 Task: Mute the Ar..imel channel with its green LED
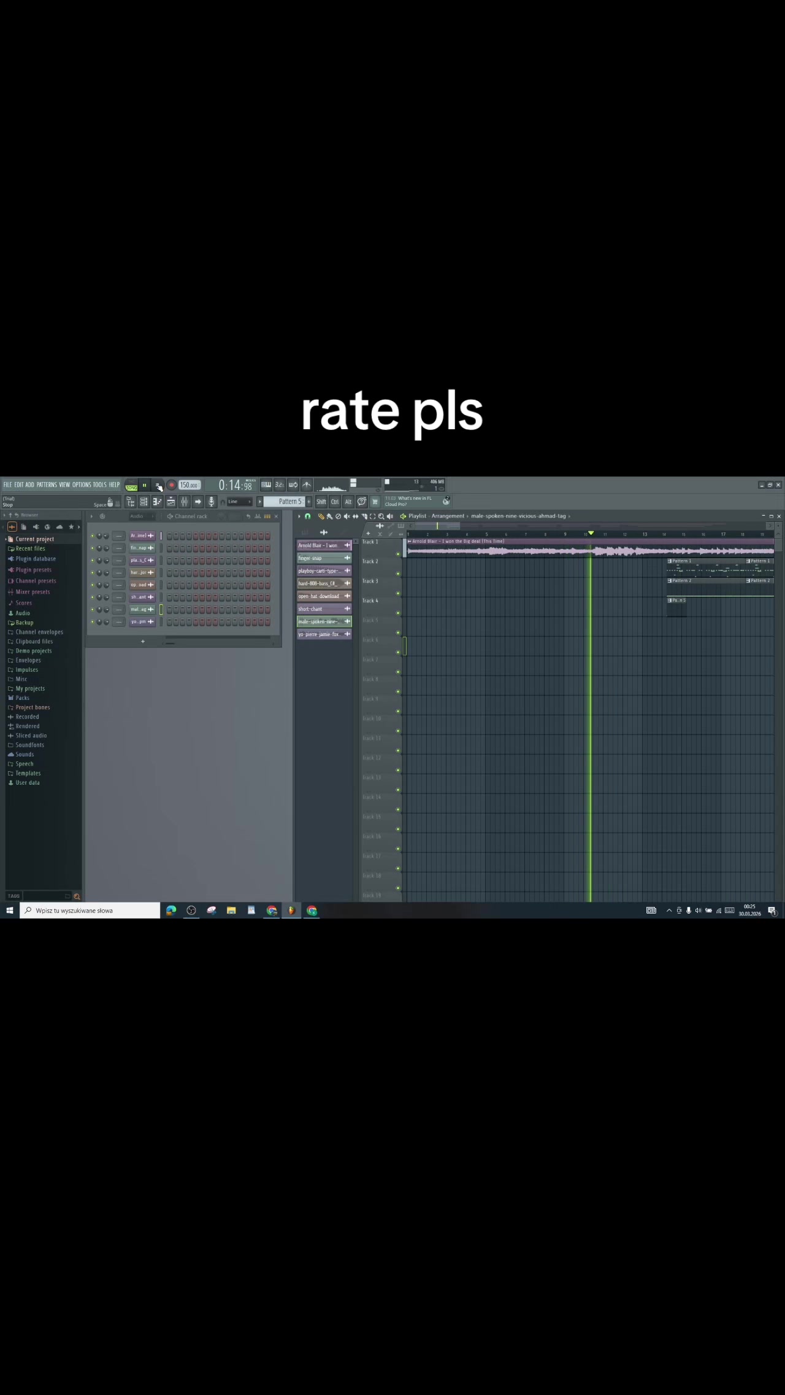coord(93,536)
